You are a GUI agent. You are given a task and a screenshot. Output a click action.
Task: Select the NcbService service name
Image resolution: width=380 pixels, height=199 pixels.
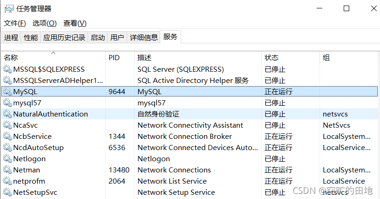pos(32,136)
